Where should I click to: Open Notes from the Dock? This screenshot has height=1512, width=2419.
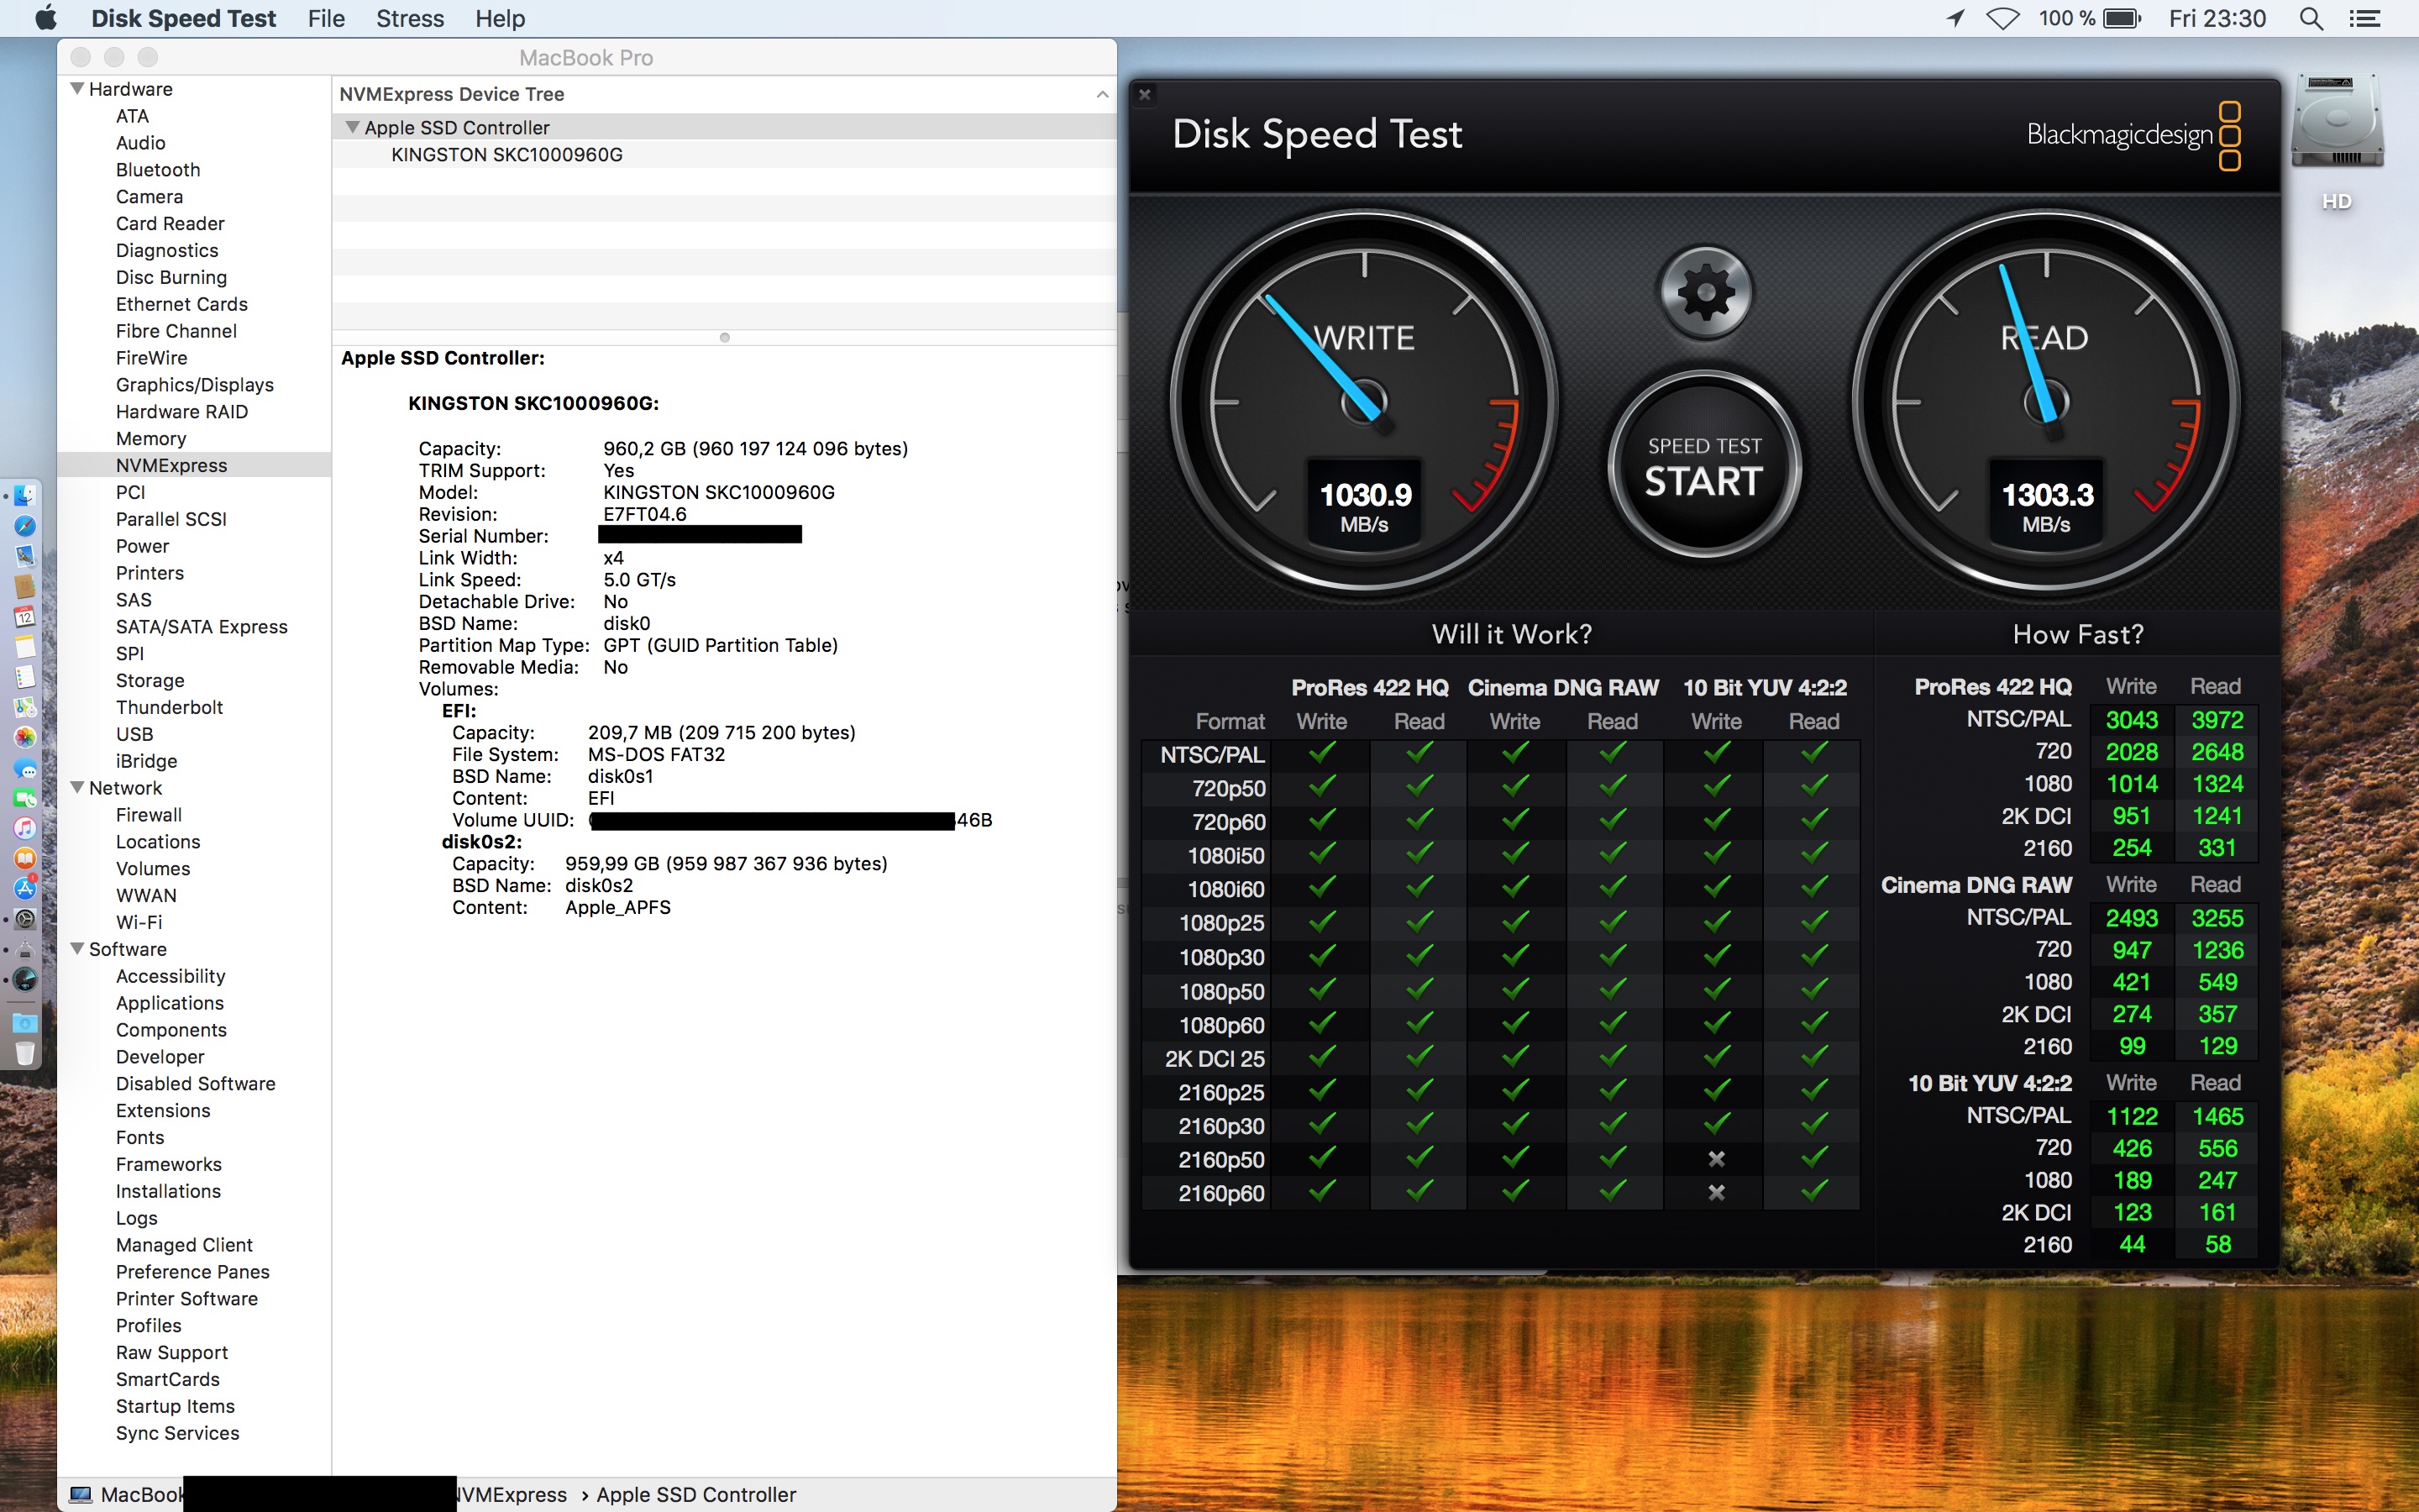tap(25, 647)
